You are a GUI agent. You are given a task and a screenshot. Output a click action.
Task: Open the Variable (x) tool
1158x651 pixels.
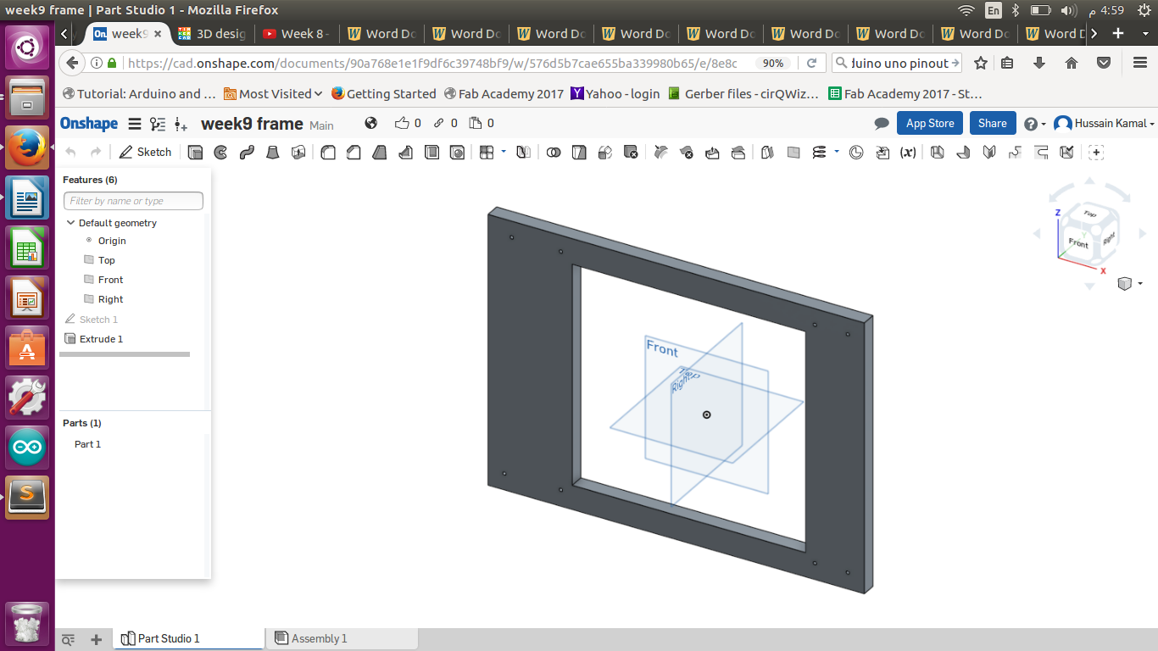[x=908, y=153]
